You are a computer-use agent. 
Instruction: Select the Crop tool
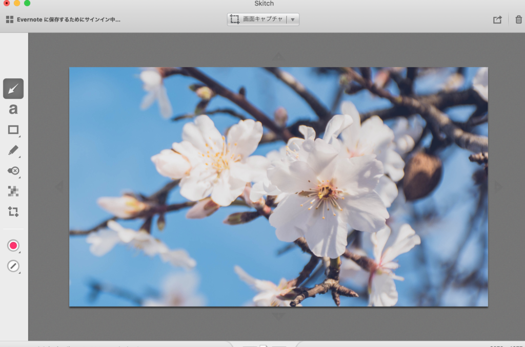(13, 211)
